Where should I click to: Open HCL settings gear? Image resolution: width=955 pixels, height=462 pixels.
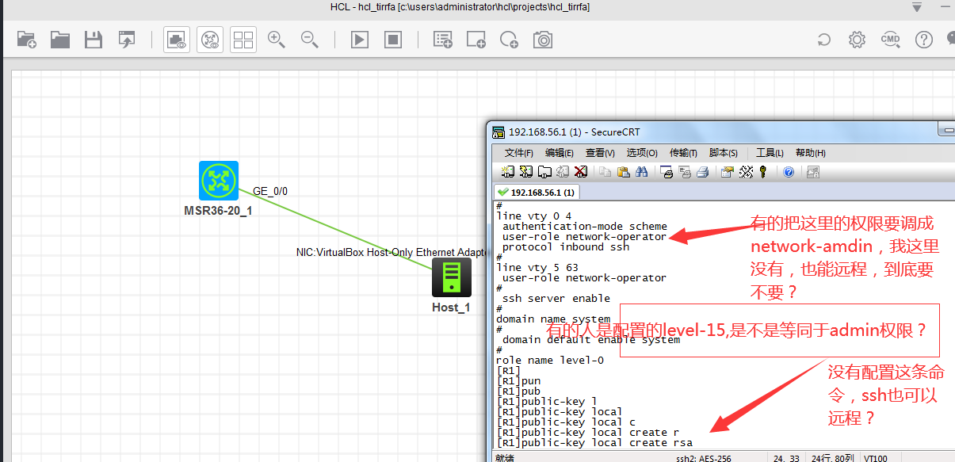click(x=857, y=40)
